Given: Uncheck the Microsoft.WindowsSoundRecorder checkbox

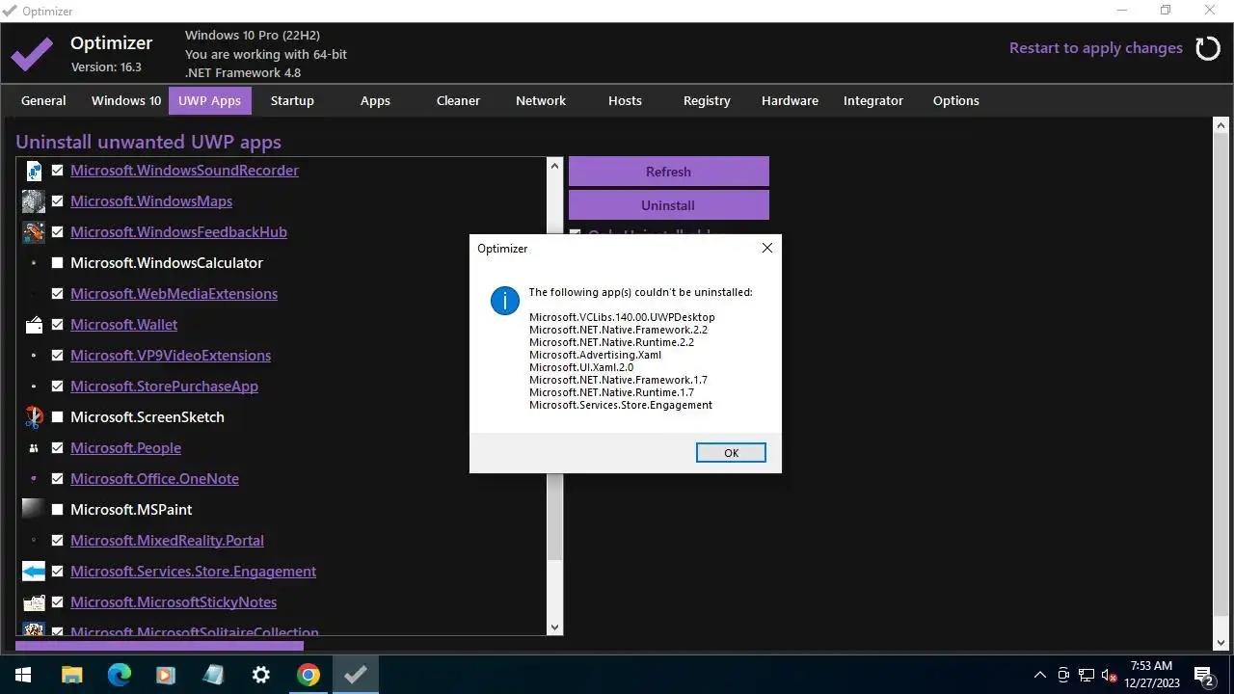Looking at the screenshot, I should (58, 171).
